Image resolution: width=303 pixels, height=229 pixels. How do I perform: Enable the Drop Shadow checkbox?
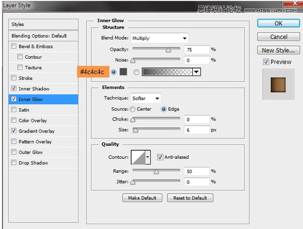coord(14,162)
